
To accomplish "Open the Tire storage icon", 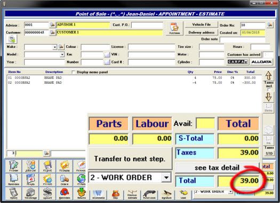I will click(x=30, y=193).
